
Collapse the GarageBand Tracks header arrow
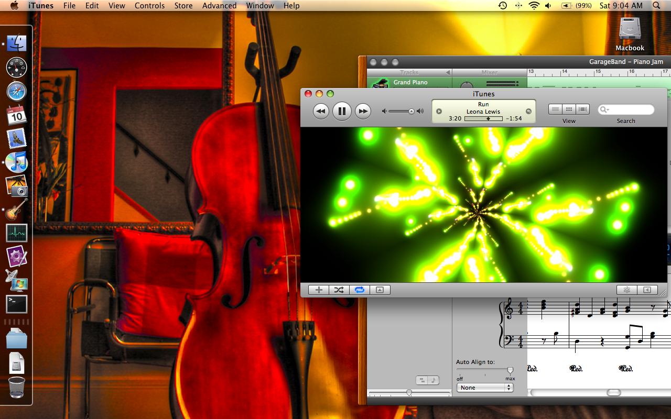click(x=448, y=72)
